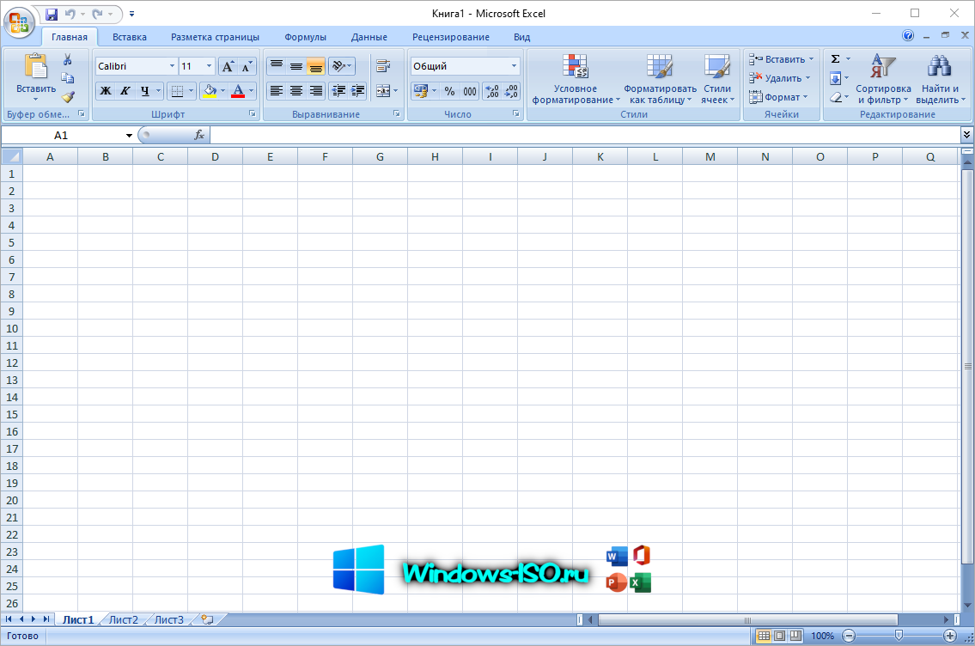This screenshot has height=646, width=975.
Task: Click the Office button logo
Action: pos(19,22)
